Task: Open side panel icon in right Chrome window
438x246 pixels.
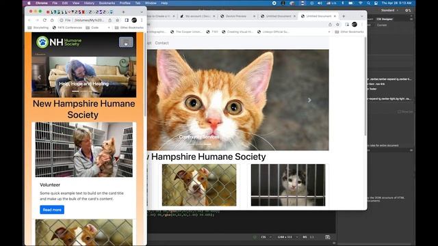Action: tap(347, 25)
